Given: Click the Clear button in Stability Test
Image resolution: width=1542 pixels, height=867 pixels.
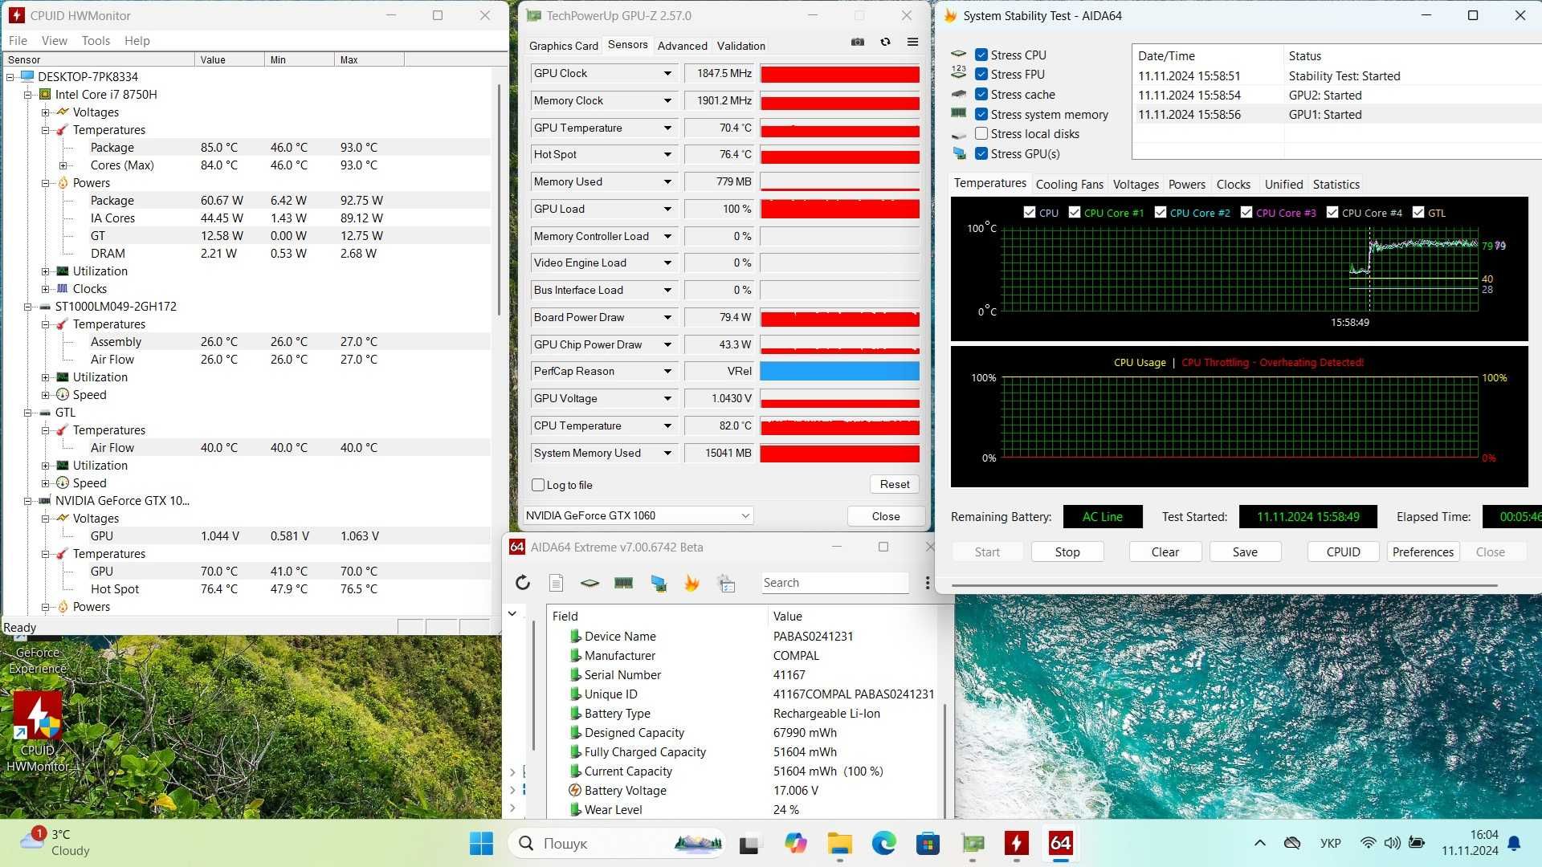Looking at the screenshot, I should (1165, 552).
